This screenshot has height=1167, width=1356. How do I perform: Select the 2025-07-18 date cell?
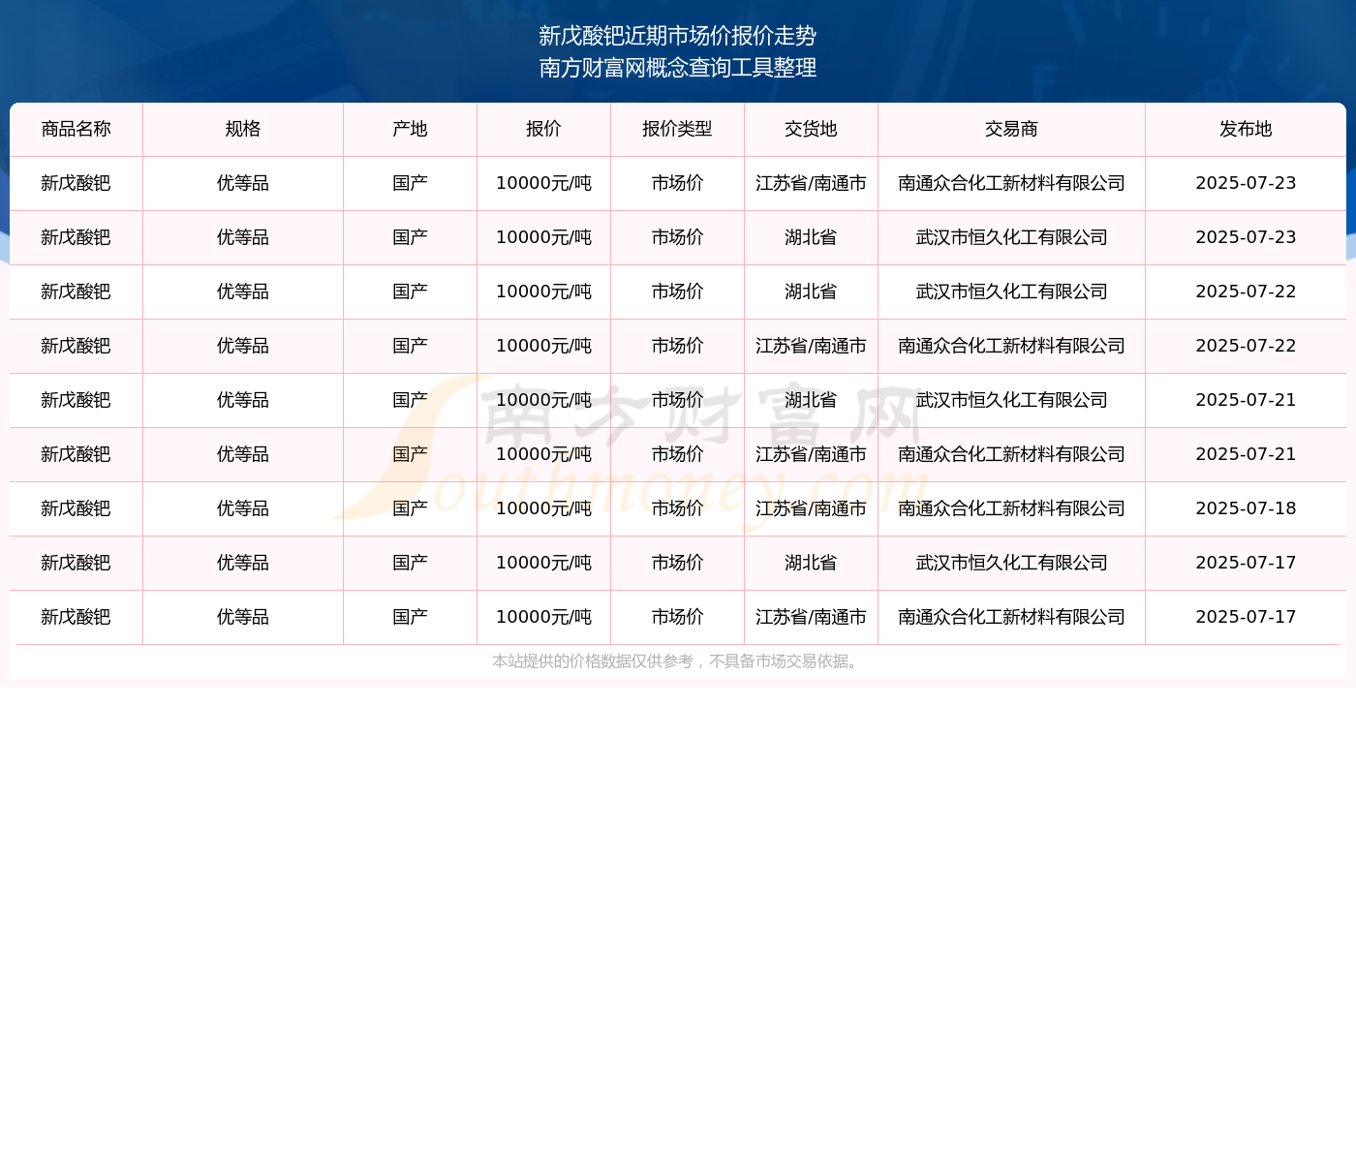coord(1247,508)
